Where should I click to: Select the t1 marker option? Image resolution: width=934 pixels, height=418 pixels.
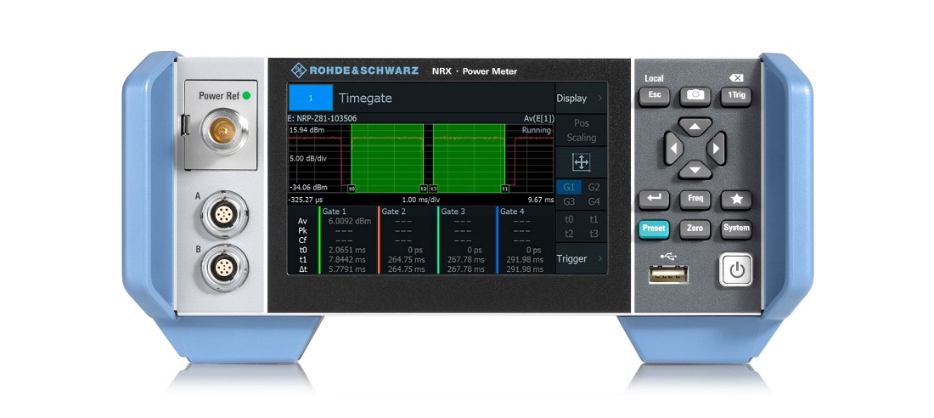click(x=594, y=219)
